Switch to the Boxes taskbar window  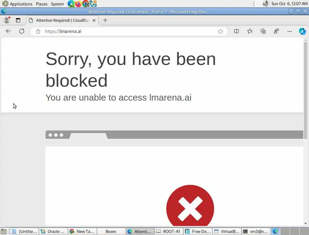(x=111, y=231)
